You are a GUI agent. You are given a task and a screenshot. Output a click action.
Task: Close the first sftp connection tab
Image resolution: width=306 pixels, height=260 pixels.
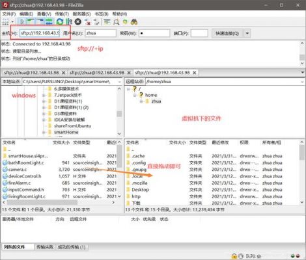pyautogui.click(x=63, y=73)
